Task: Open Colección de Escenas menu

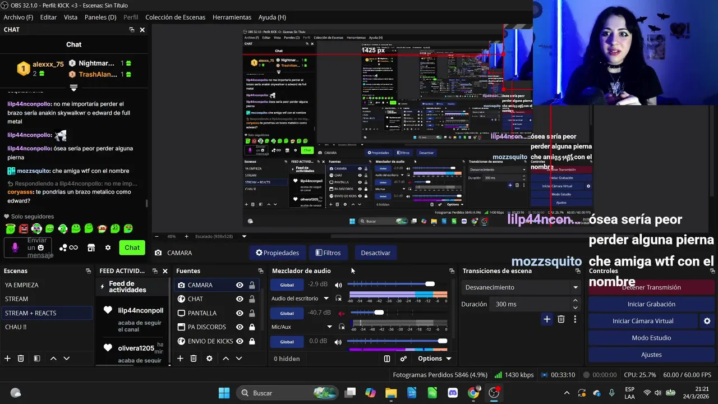Action: [x=176, y=17]
